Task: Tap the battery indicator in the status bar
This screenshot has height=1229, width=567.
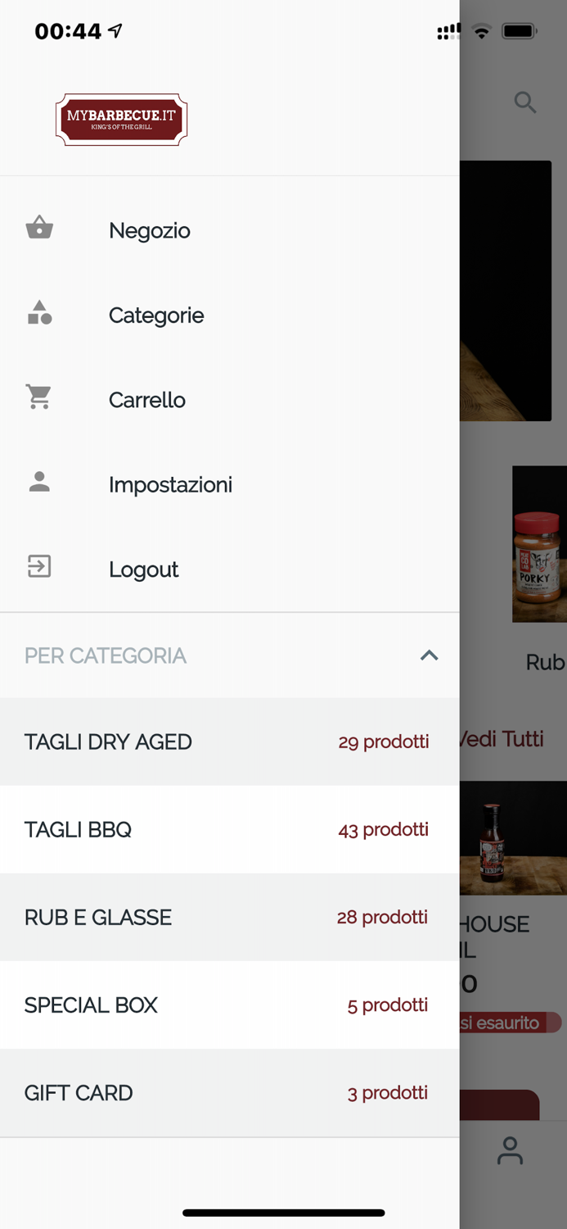Action: click(x=519, y=30)
